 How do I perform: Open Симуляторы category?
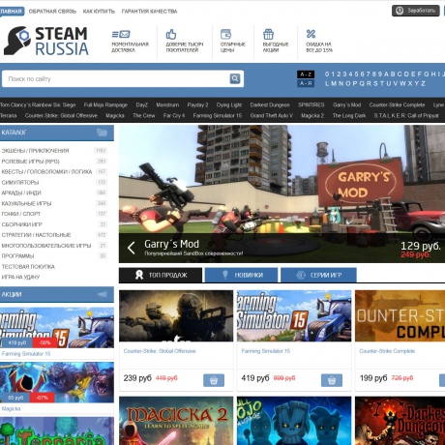click(20, 182)
